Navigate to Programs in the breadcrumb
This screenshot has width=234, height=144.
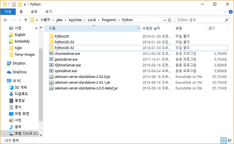(x=109, y=20)
